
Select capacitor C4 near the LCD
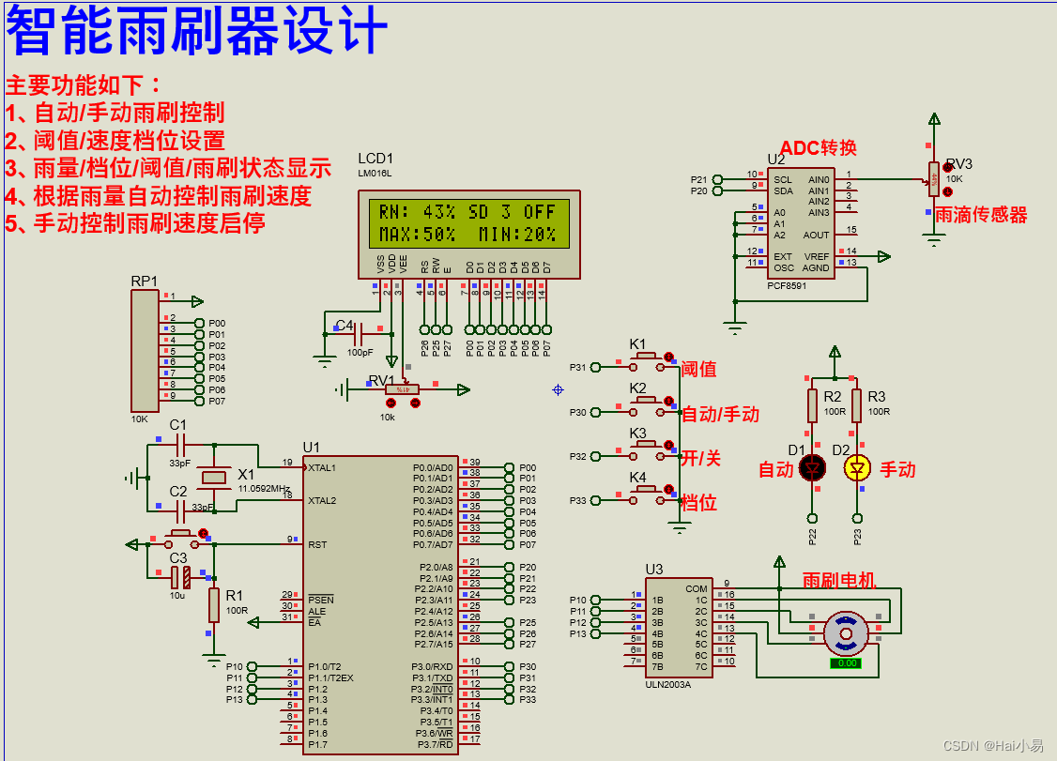360,333
